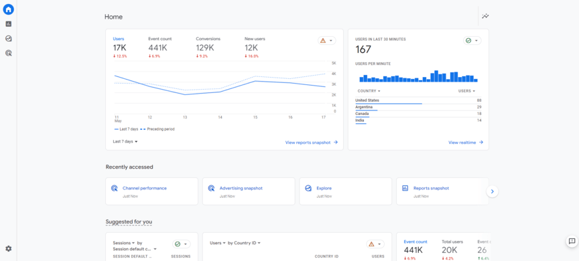This screenshot has height=261, width=579.
Task: Select the Users metric tab
Action: coord(120,48)
